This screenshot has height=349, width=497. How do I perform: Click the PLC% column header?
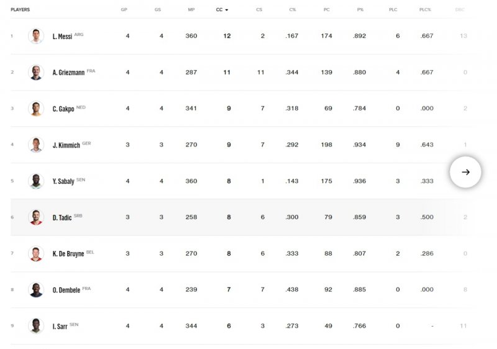coord(425,10)
